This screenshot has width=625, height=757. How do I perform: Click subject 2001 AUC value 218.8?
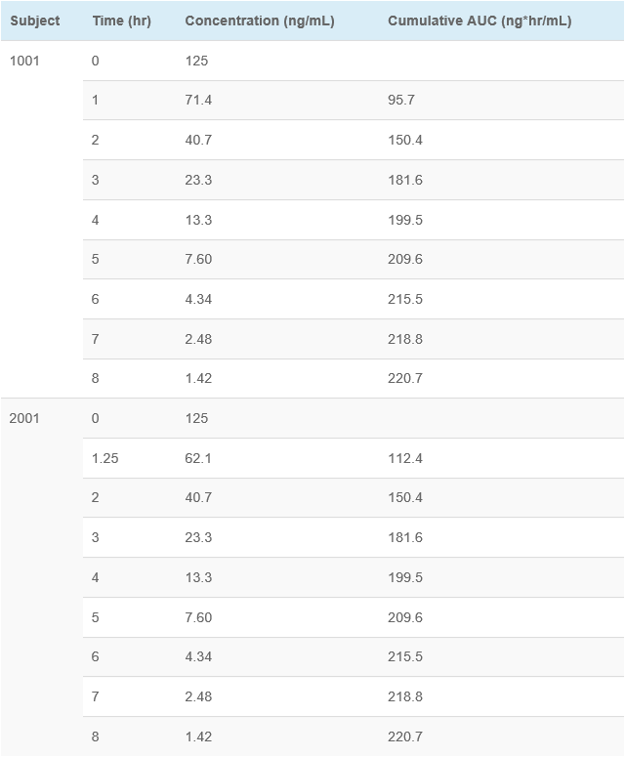[405, 696]
